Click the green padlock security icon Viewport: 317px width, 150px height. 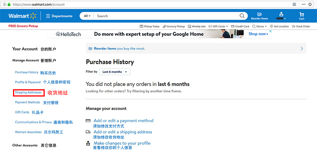tap(9, 4)
